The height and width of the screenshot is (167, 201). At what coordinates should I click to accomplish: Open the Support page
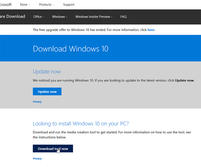click(x=69, y=5)
